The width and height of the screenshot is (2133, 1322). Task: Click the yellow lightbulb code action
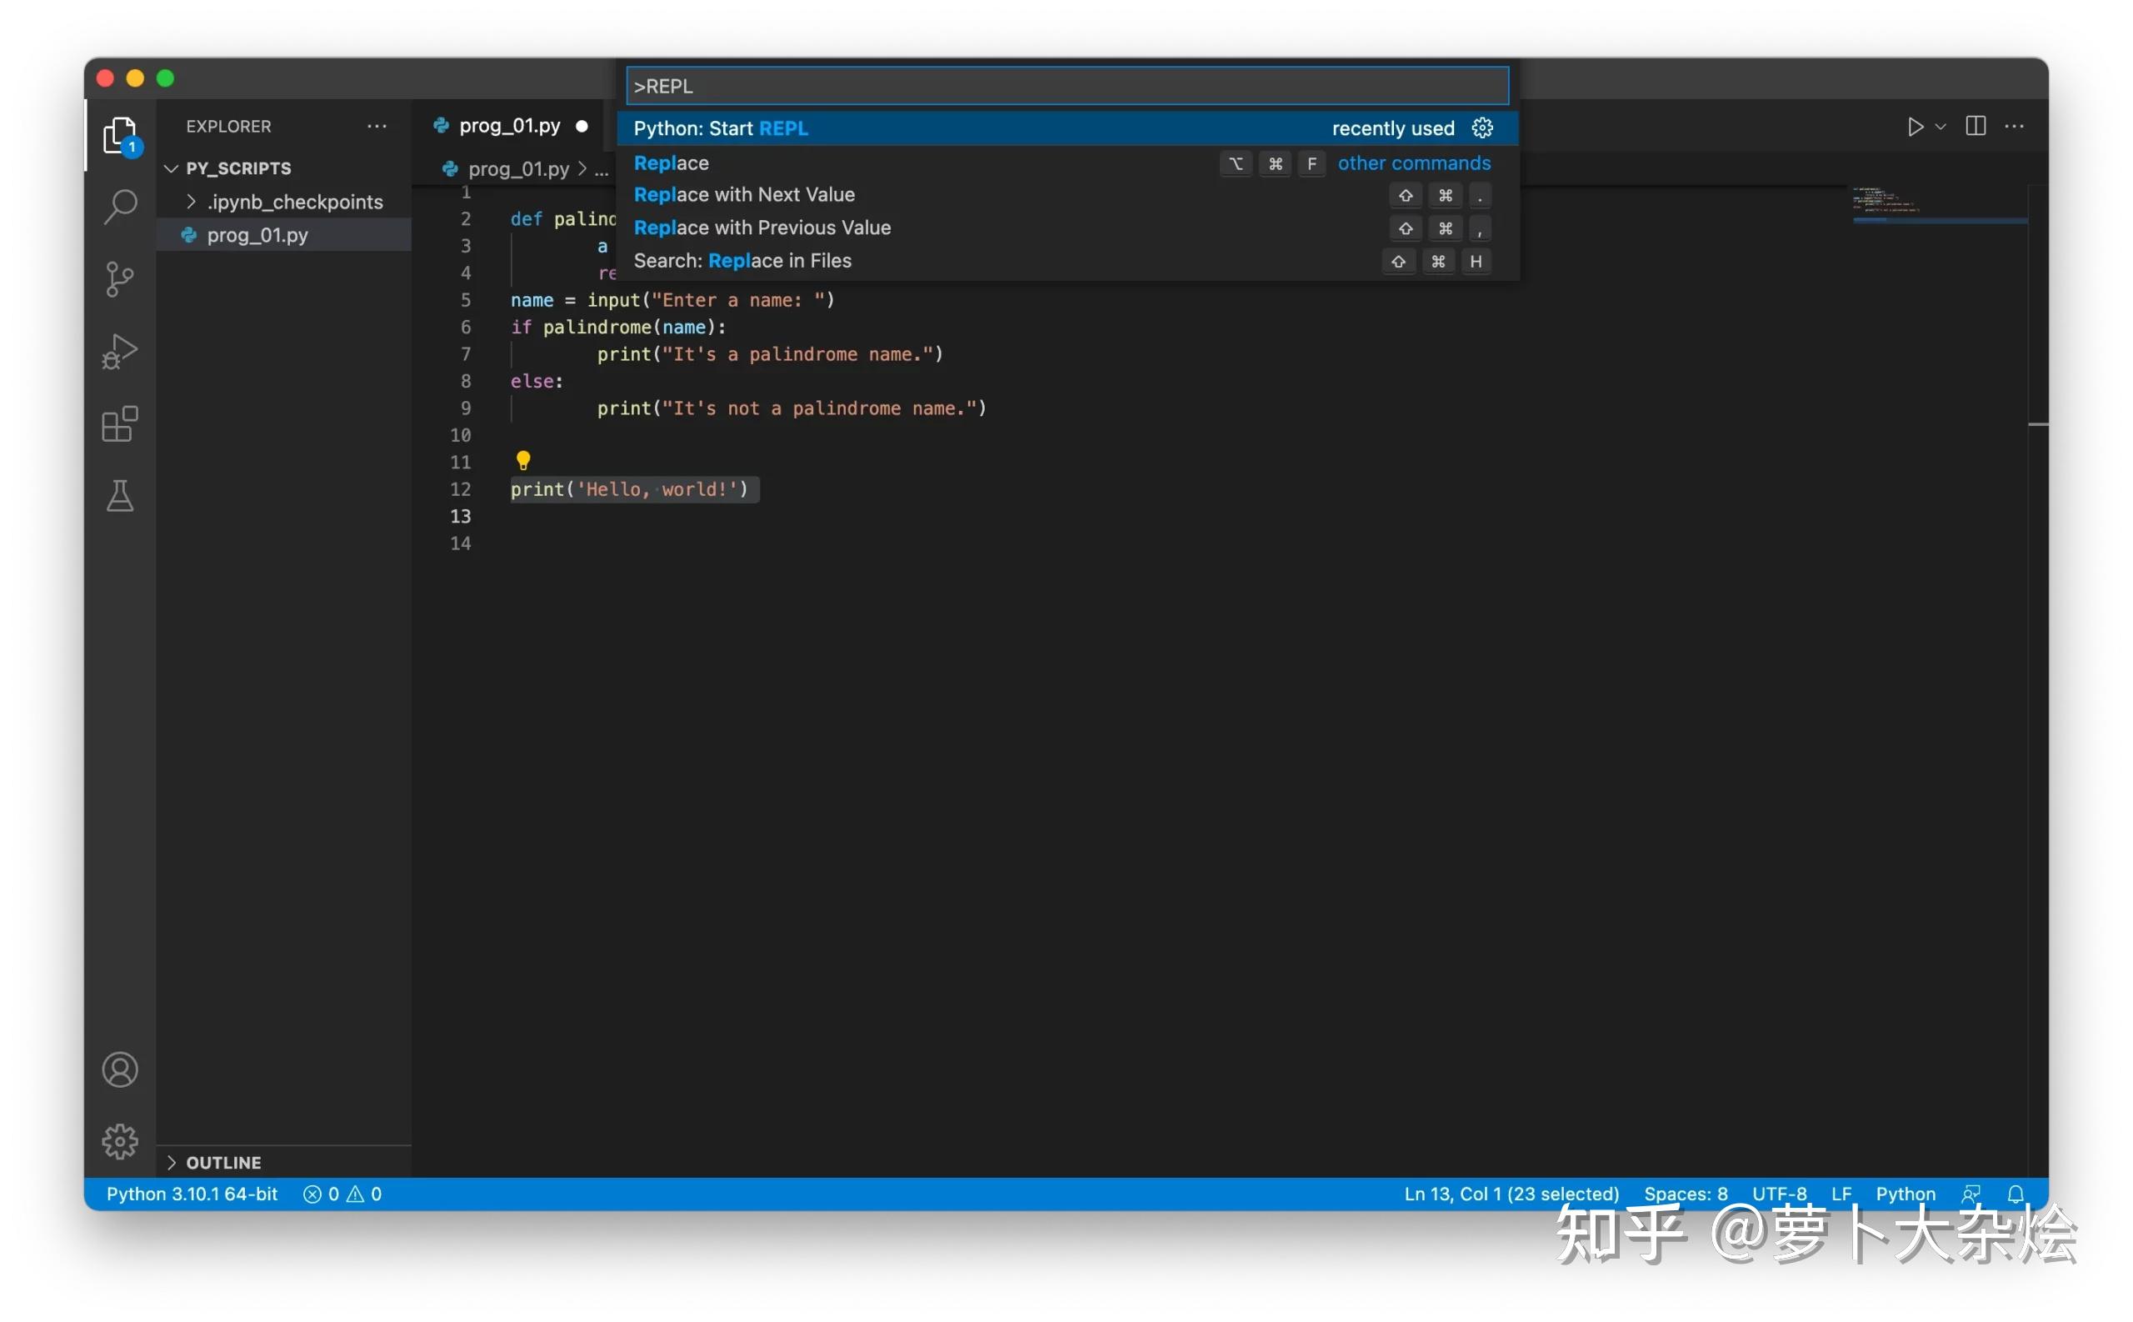coord(522,460)
